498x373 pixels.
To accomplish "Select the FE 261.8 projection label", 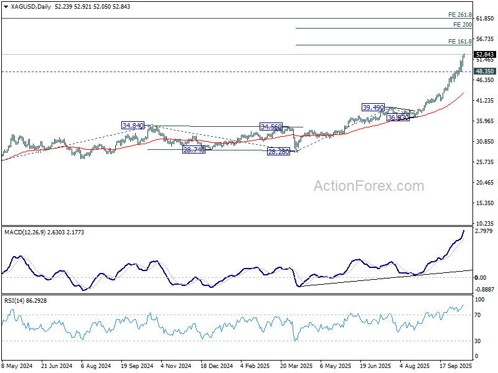I will (460, 14).
